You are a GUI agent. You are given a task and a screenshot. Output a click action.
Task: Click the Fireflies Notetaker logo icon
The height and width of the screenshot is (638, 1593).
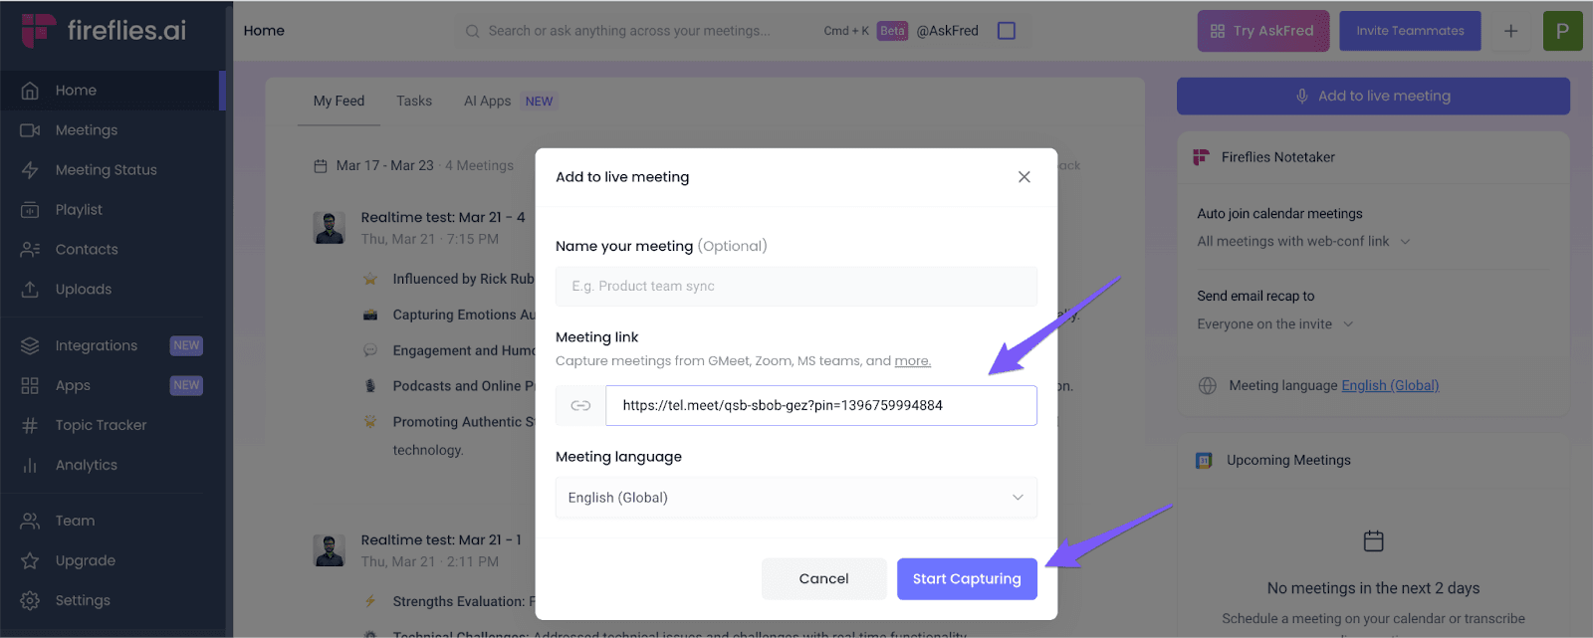pos(1202,157)
